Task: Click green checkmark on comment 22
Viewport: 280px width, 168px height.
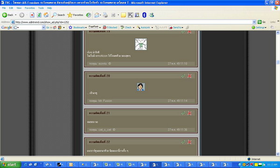Action: pos(183,142)
